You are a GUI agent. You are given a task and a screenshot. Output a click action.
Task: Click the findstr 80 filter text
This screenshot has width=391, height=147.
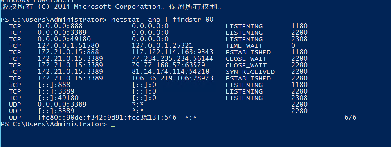click(x=193, y=20)
